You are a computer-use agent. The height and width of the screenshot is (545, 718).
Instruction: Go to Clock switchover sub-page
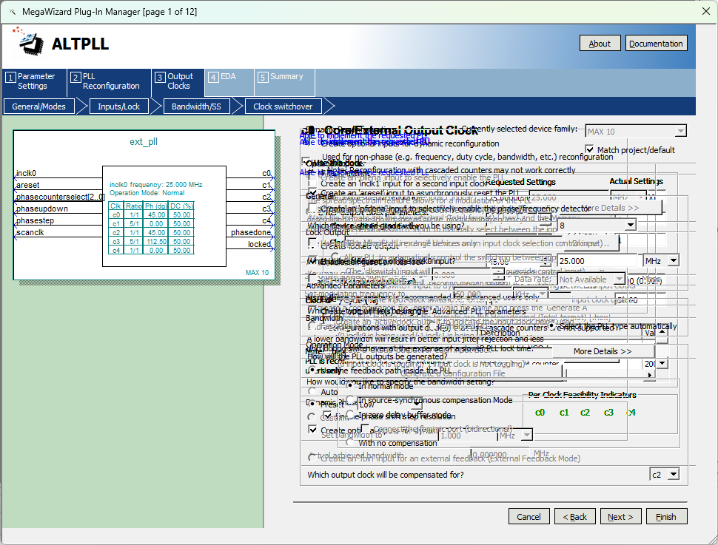click(x=283, y=106)
